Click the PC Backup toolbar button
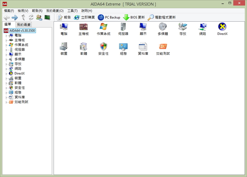 click(x=109, y=17)
